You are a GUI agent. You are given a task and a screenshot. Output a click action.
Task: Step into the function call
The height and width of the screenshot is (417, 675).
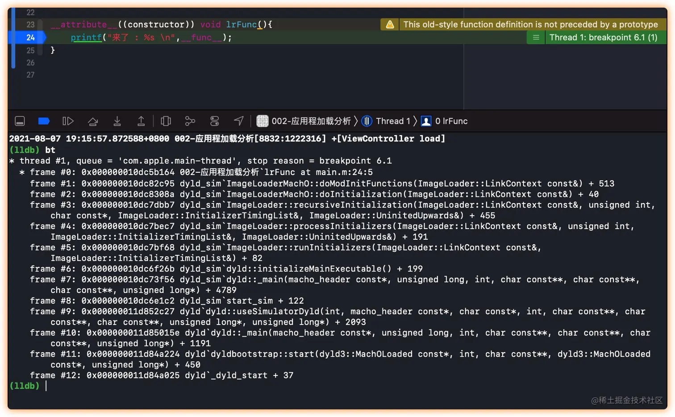coord(117,121)
